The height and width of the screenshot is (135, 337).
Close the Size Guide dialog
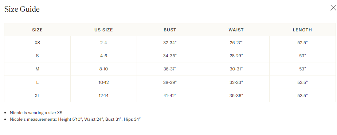coord(333,8)
